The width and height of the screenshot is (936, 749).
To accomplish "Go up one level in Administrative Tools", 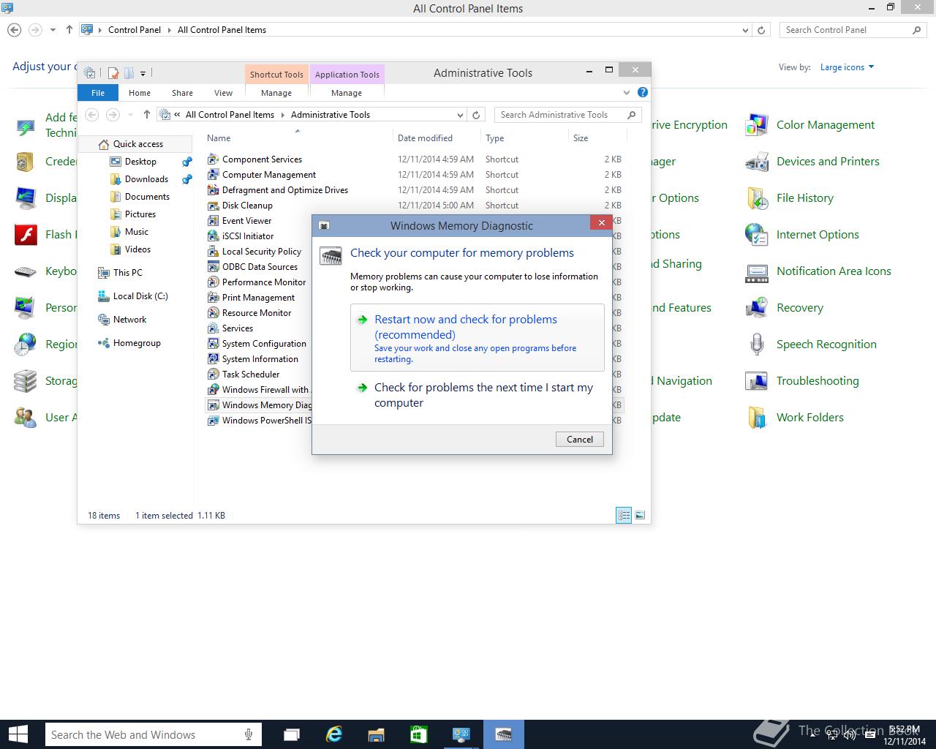I will [x=146, y=114].
